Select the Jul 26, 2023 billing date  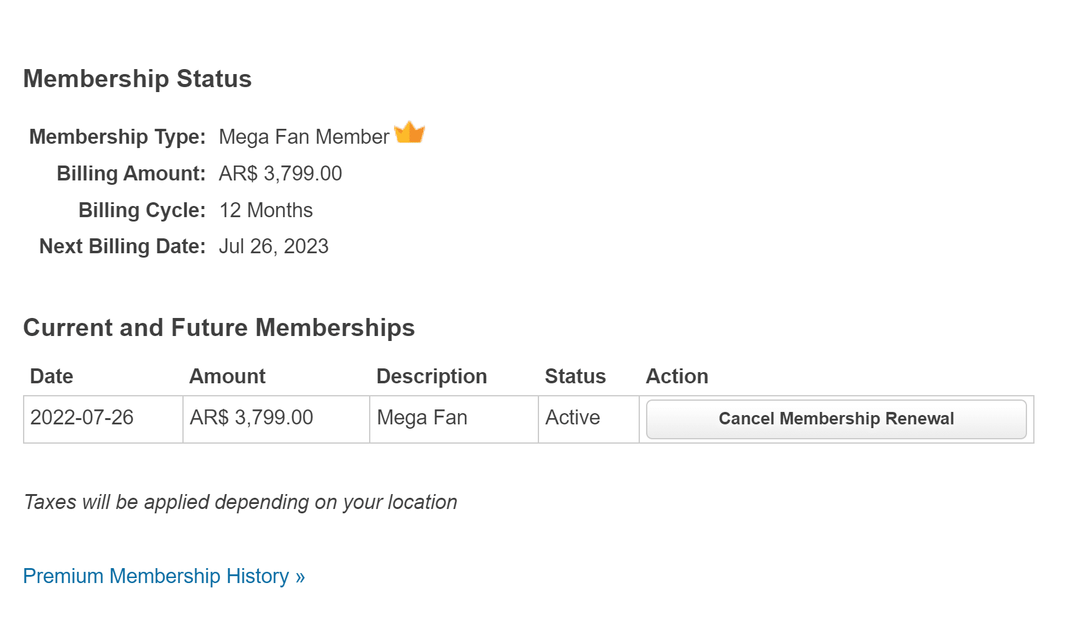[273, 246]
